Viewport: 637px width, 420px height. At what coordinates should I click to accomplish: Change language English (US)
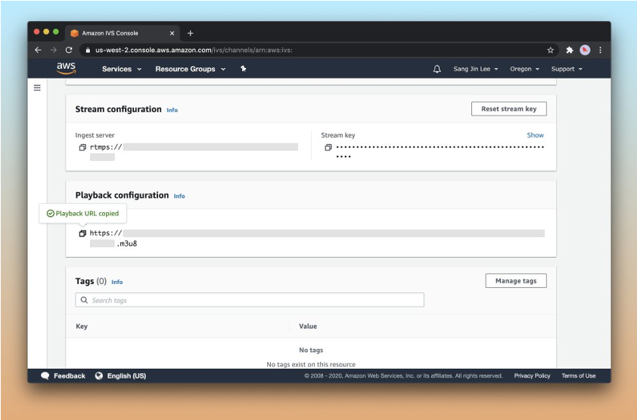[x=120, y=375]
